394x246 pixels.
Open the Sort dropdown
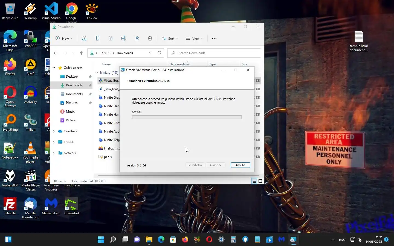(x=170, y=38)
